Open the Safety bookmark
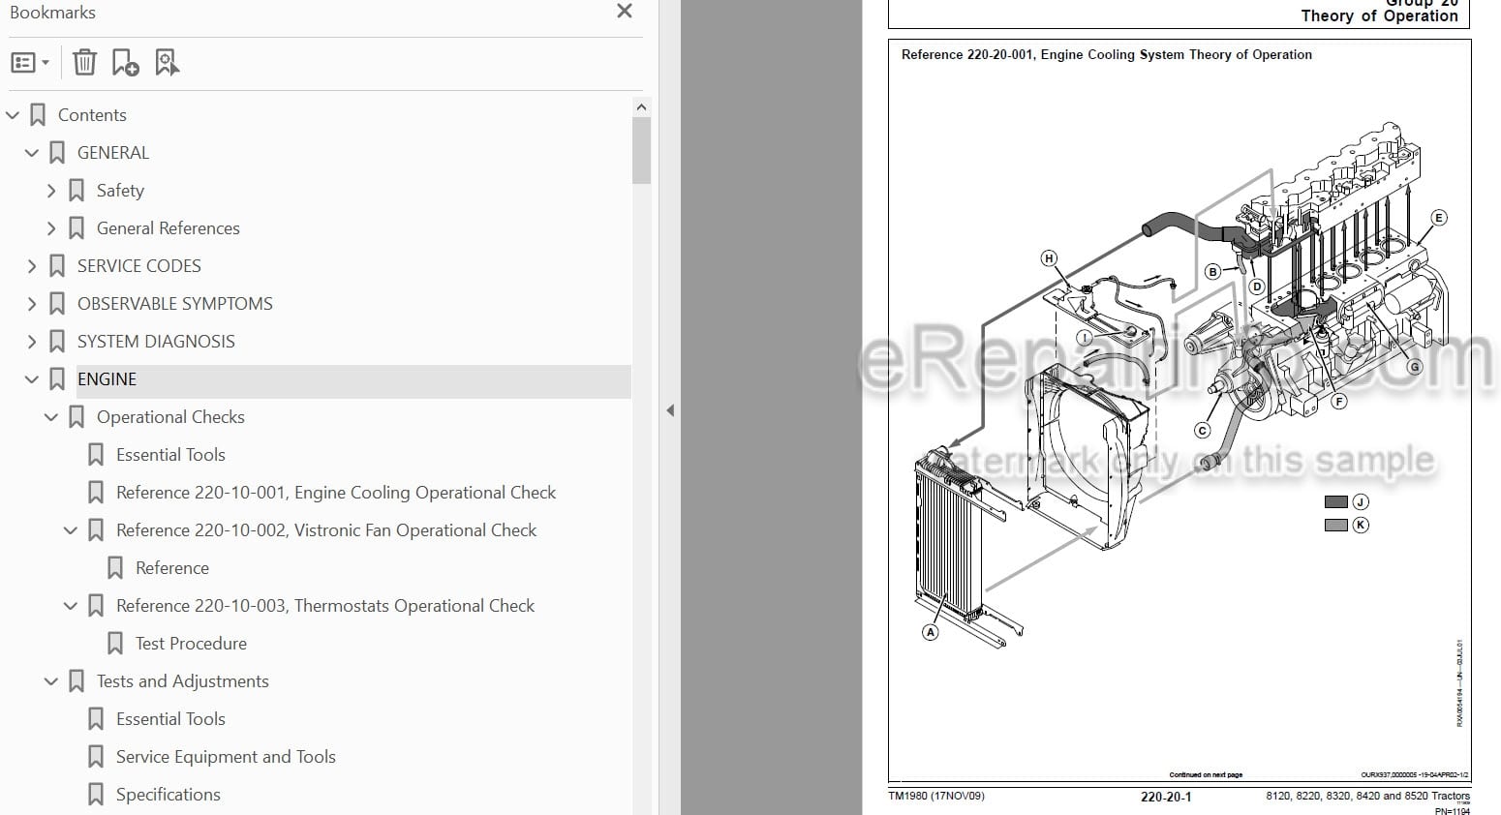The image size is (1501, 815). point(120,191)
